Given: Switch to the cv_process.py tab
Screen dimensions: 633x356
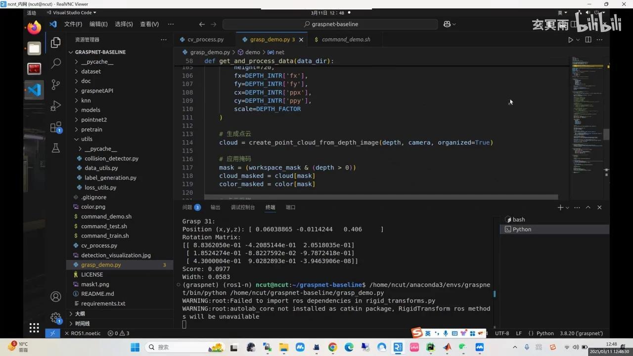Looking at the screenshot, I should (207, 39).
